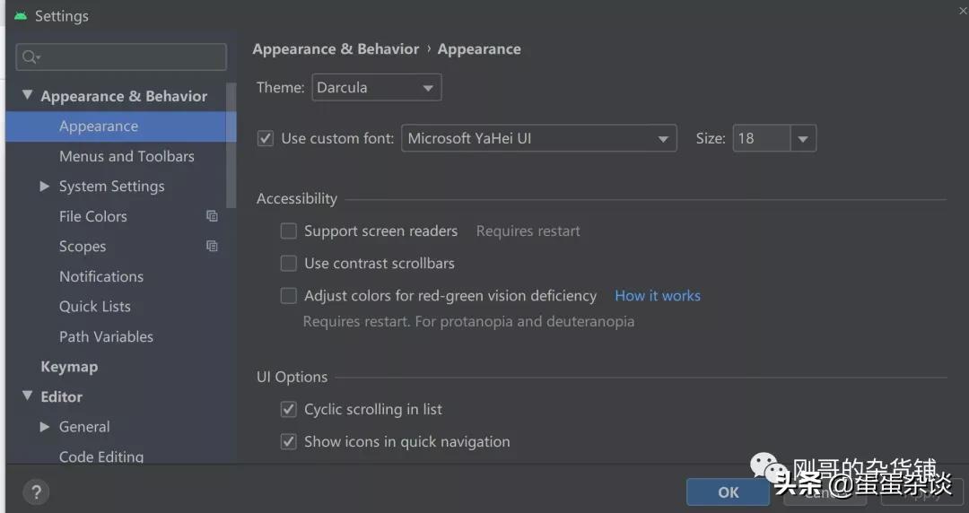
Task: Enable Support screen readers checkbox
Action: coord(289,231)
